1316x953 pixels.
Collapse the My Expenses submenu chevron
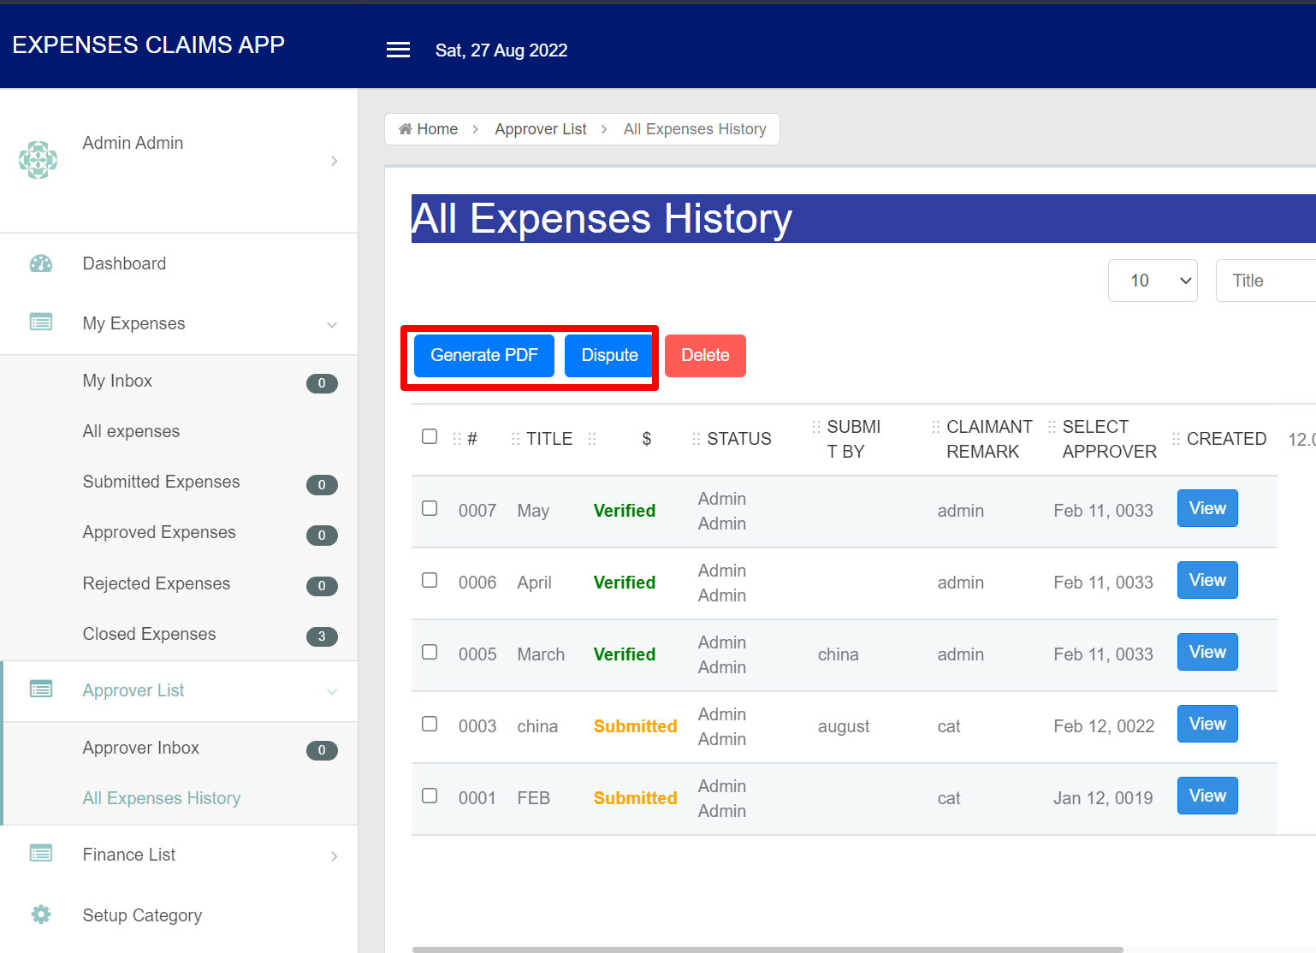coord(332,324)
